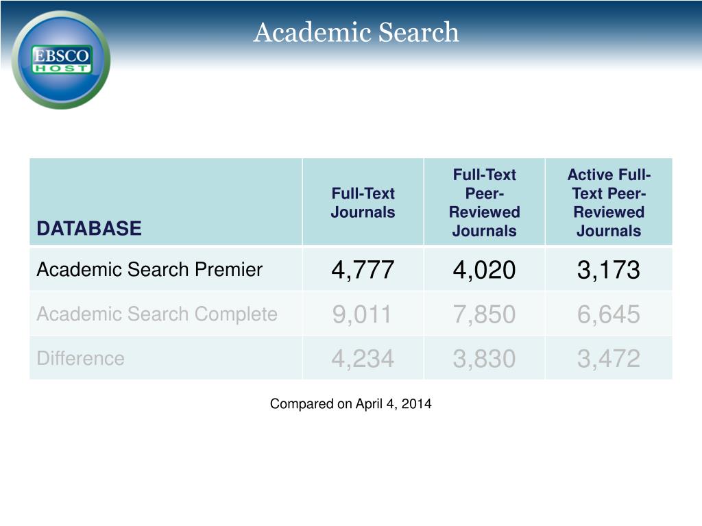Click the value 3,173
Screen dimensions: 702x526
click(x=609, y=270)
